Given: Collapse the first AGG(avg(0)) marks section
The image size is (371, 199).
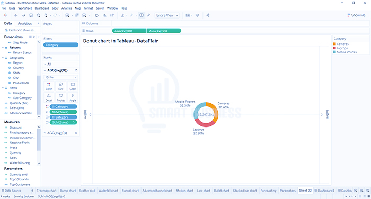Looking at the screenshot, I should click(45, 70).
